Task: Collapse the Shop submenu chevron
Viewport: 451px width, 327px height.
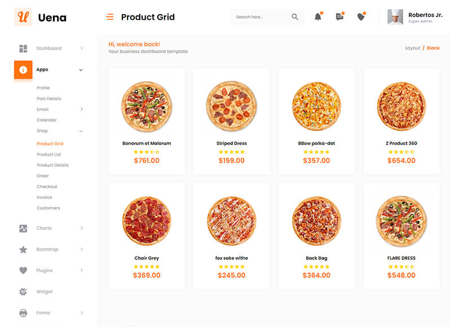Action: [81, 131]
